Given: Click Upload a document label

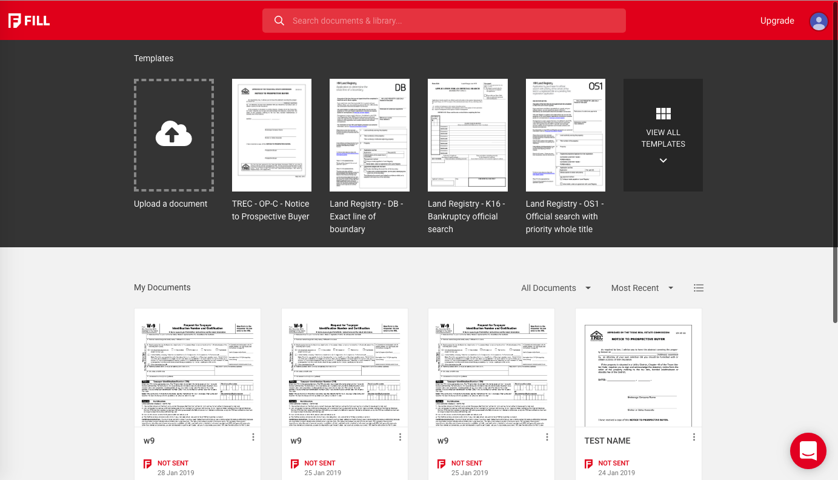Looking at the screenshot, I should [x=171, y=204].
